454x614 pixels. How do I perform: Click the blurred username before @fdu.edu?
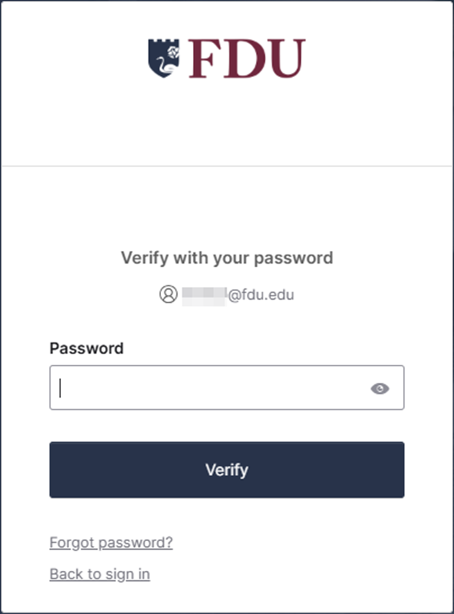204,294
